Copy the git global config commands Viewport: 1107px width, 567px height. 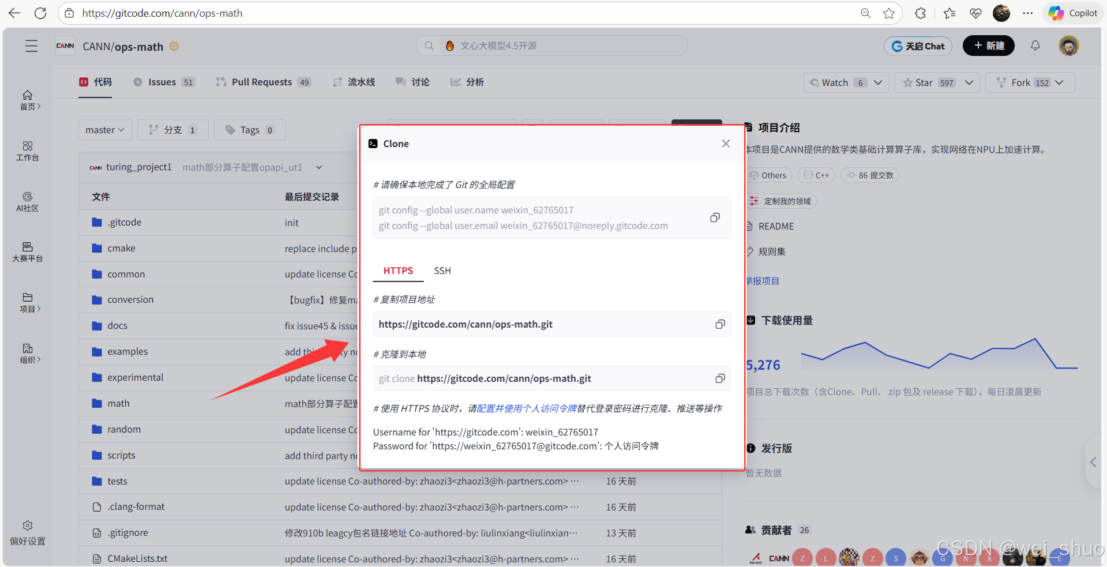click(x=714, y=217)
